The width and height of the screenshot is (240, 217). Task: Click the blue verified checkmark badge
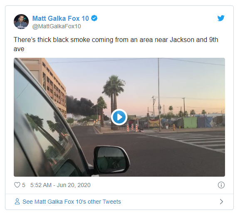pyautogui.click(x=94, y=18)
